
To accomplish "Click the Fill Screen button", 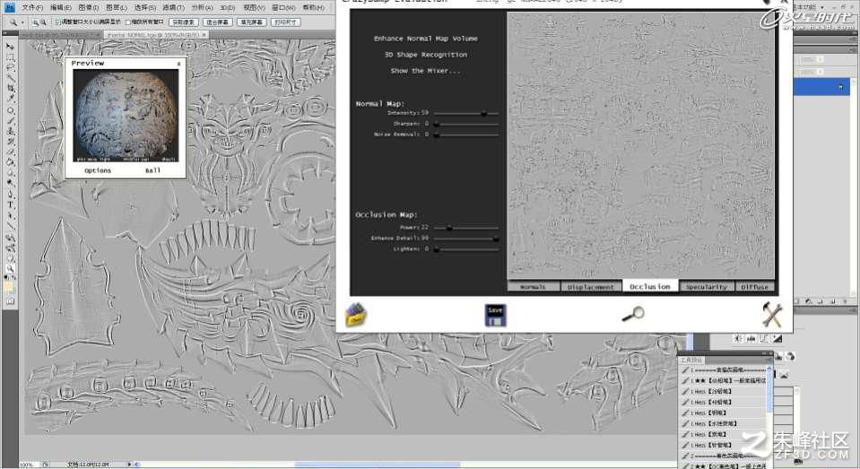I will [252, 22].
